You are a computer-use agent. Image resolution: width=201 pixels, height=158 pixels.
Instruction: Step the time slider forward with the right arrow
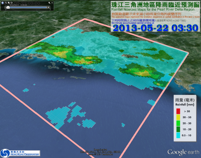coord(49,7)
